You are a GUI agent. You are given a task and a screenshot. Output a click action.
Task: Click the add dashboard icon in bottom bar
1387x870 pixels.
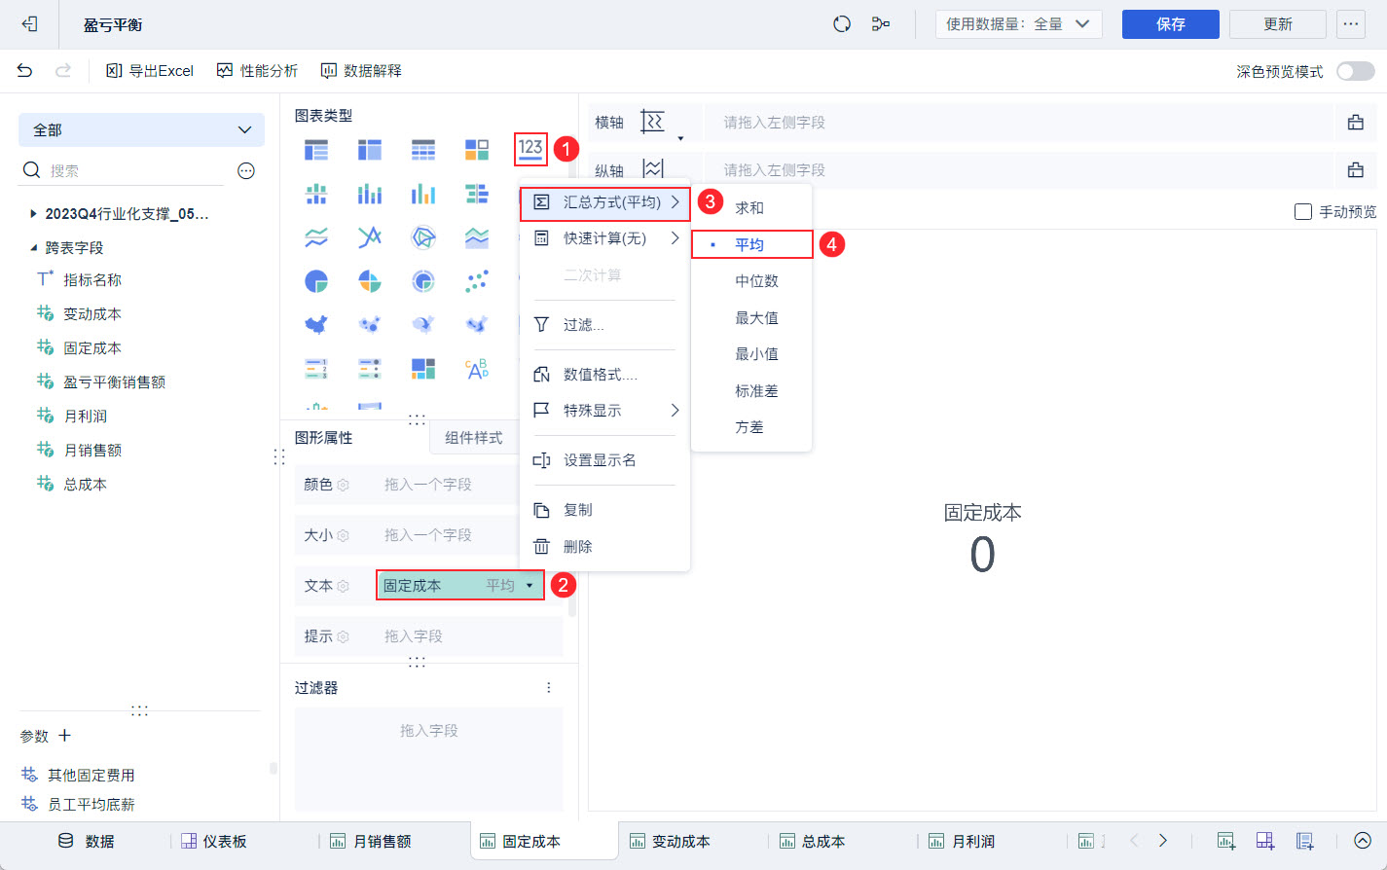point(1265,841)
